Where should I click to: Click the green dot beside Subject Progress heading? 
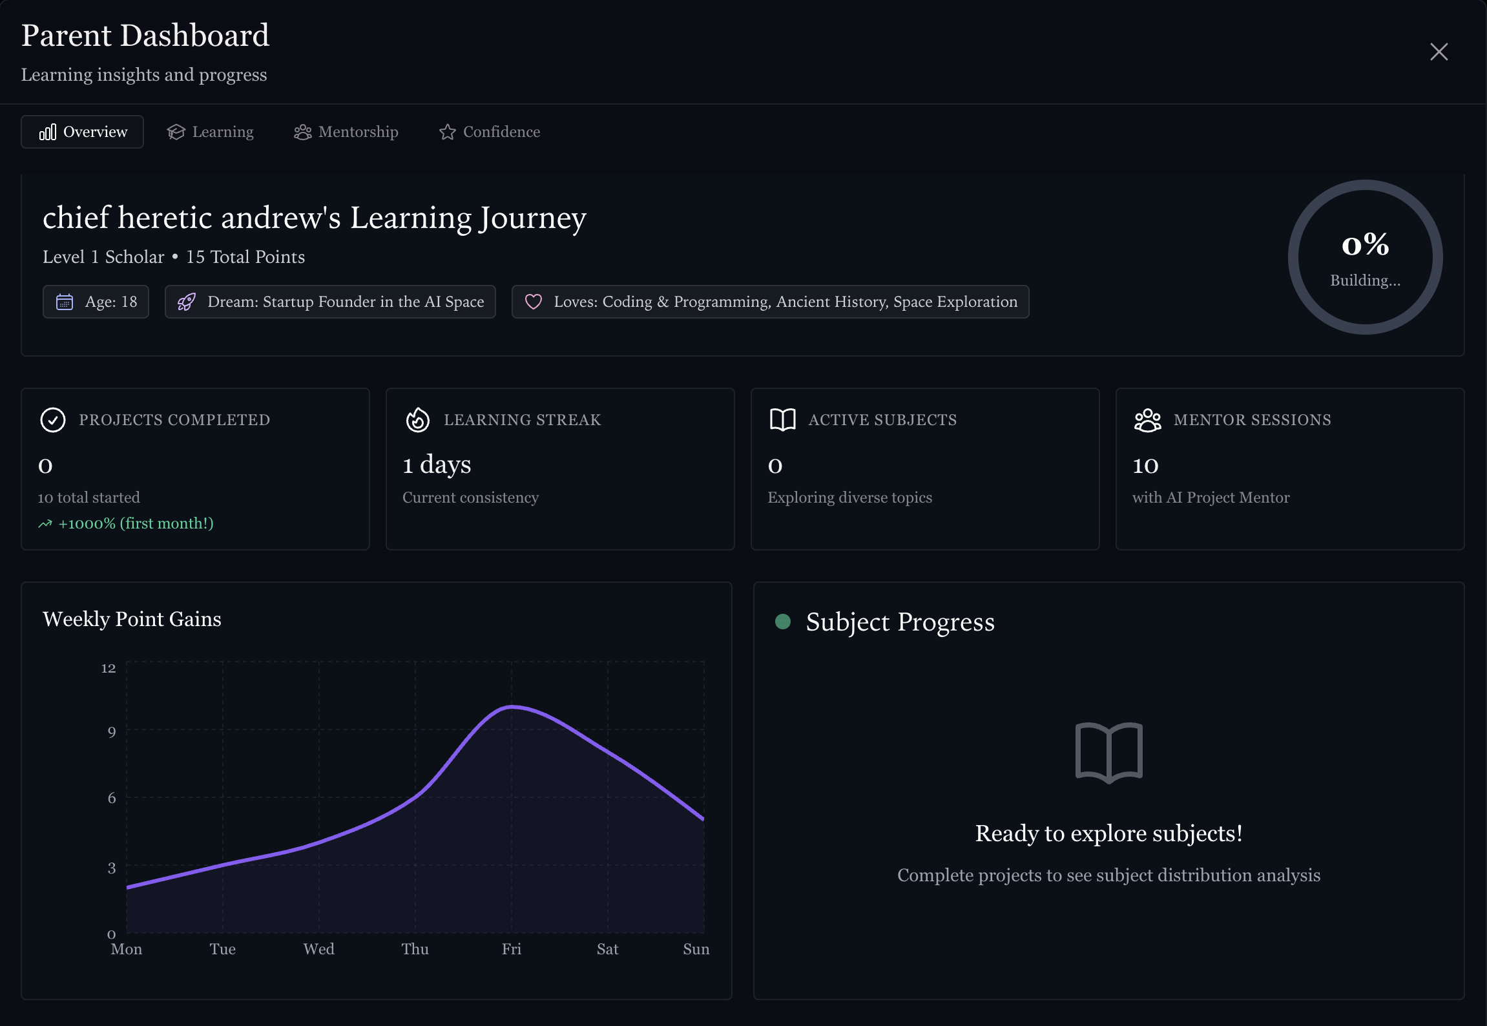(784, 621)
